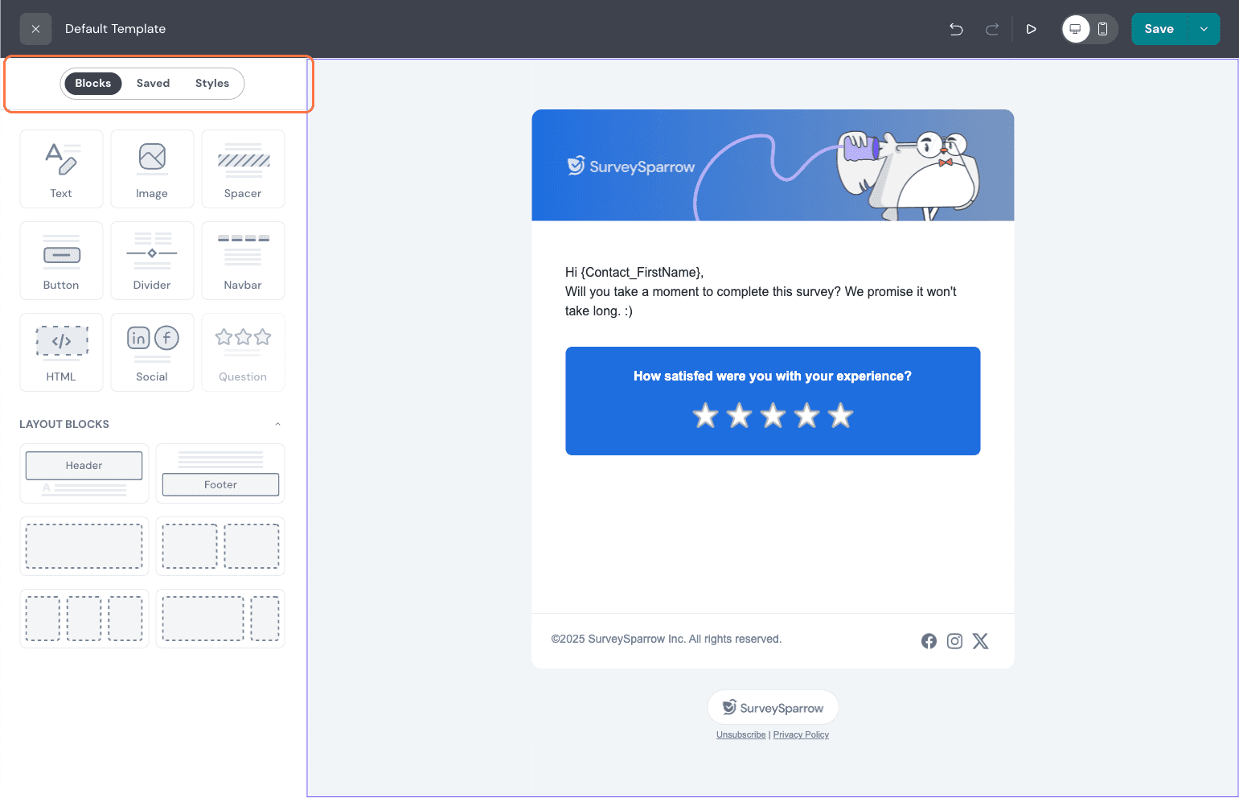Select the Divider block
Viewport: 1239px width, 798px height.
152,261
